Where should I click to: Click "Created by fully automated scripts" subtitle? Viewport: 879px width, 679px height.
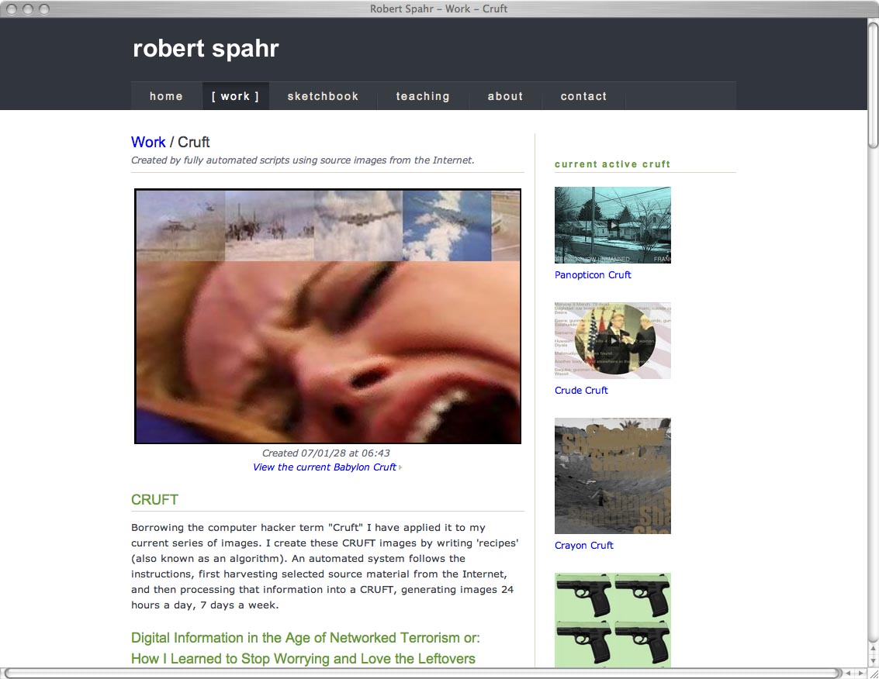coord(303,160)
